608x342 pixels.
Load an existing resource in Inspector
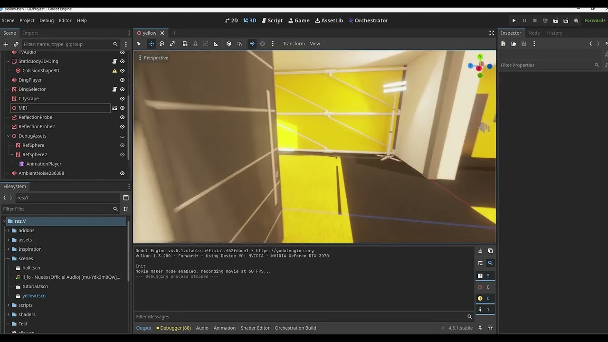[x=513, y=44]
